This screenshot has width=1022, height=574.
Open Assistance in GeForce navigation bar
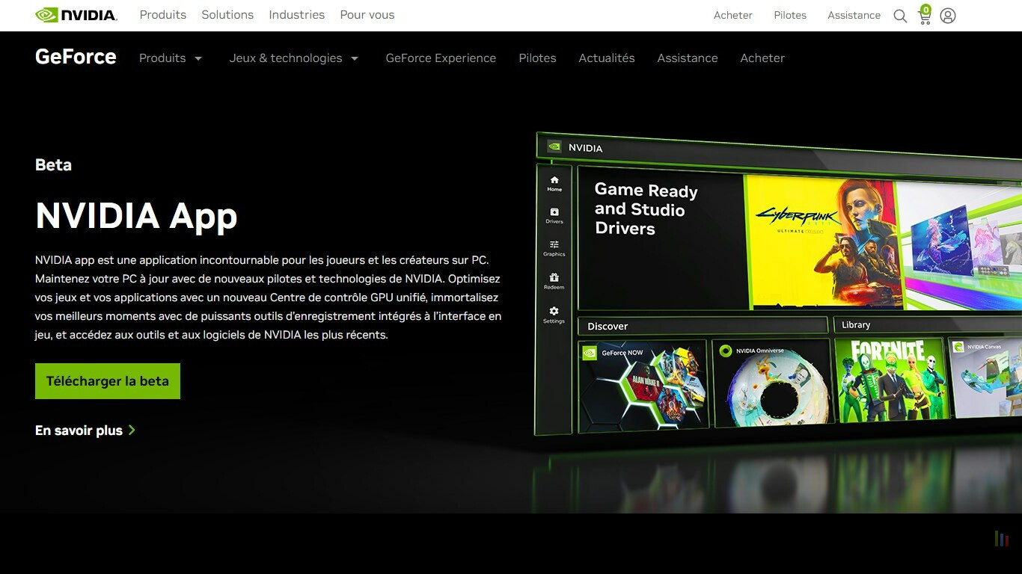688,58
